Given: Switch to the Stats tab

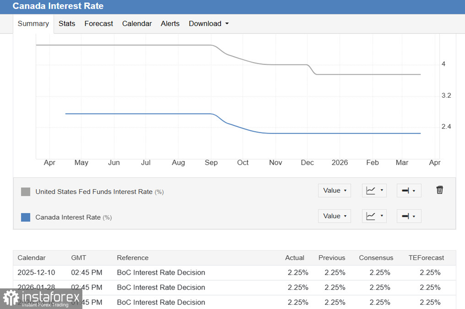Looking at the screenshot, I should [67, 24].
